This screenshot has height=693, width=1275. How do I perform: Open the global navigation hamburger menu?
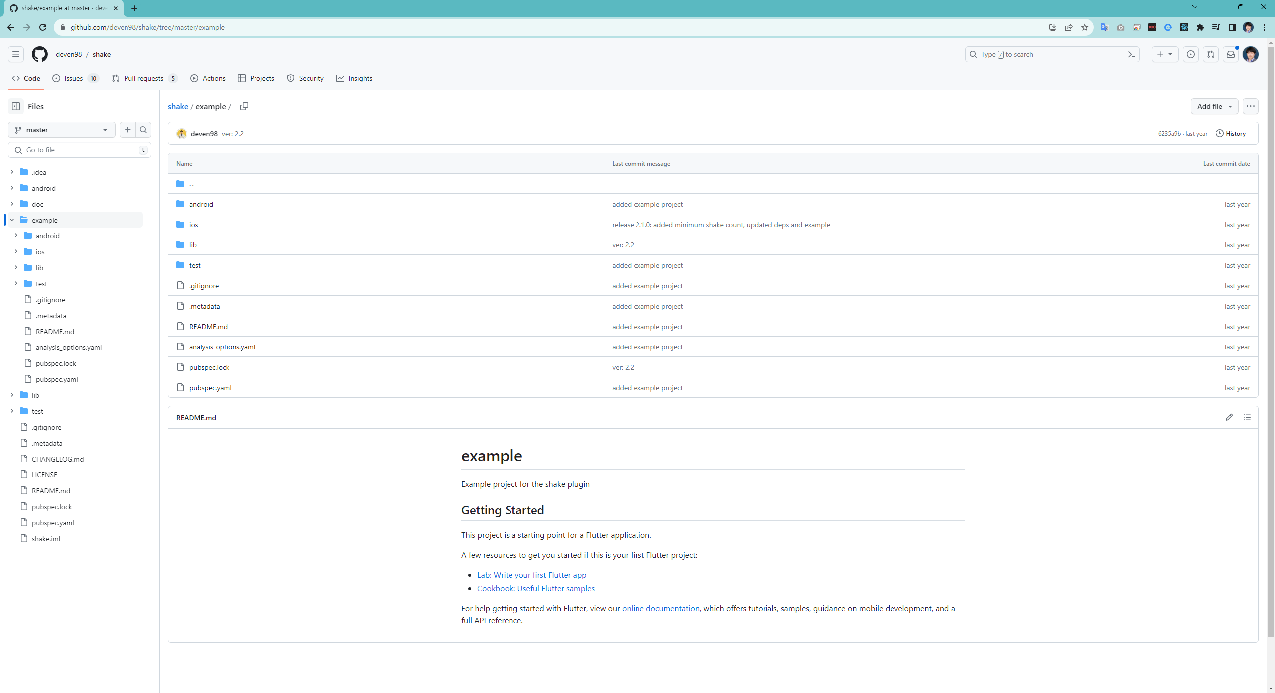click(16, 54)
